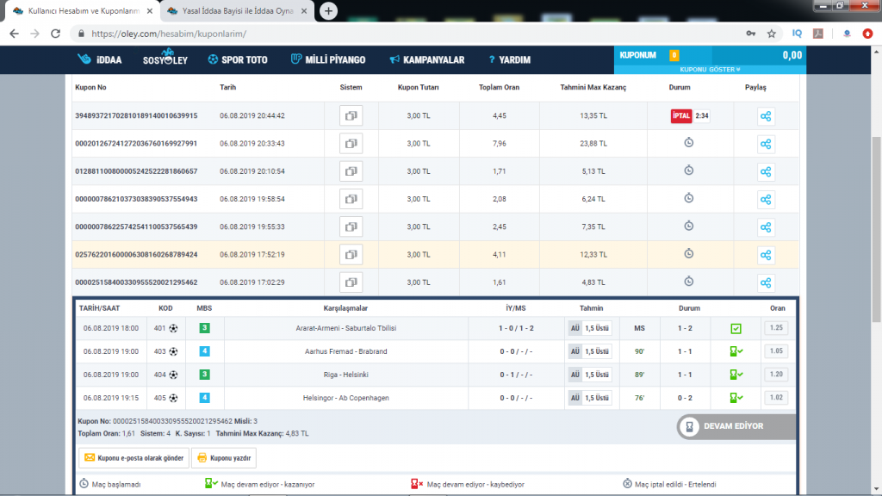Viewport: 882px width, 496px height.
Task: Click pending clock status for 6,24 TL coupon
Action: (689, 199)
